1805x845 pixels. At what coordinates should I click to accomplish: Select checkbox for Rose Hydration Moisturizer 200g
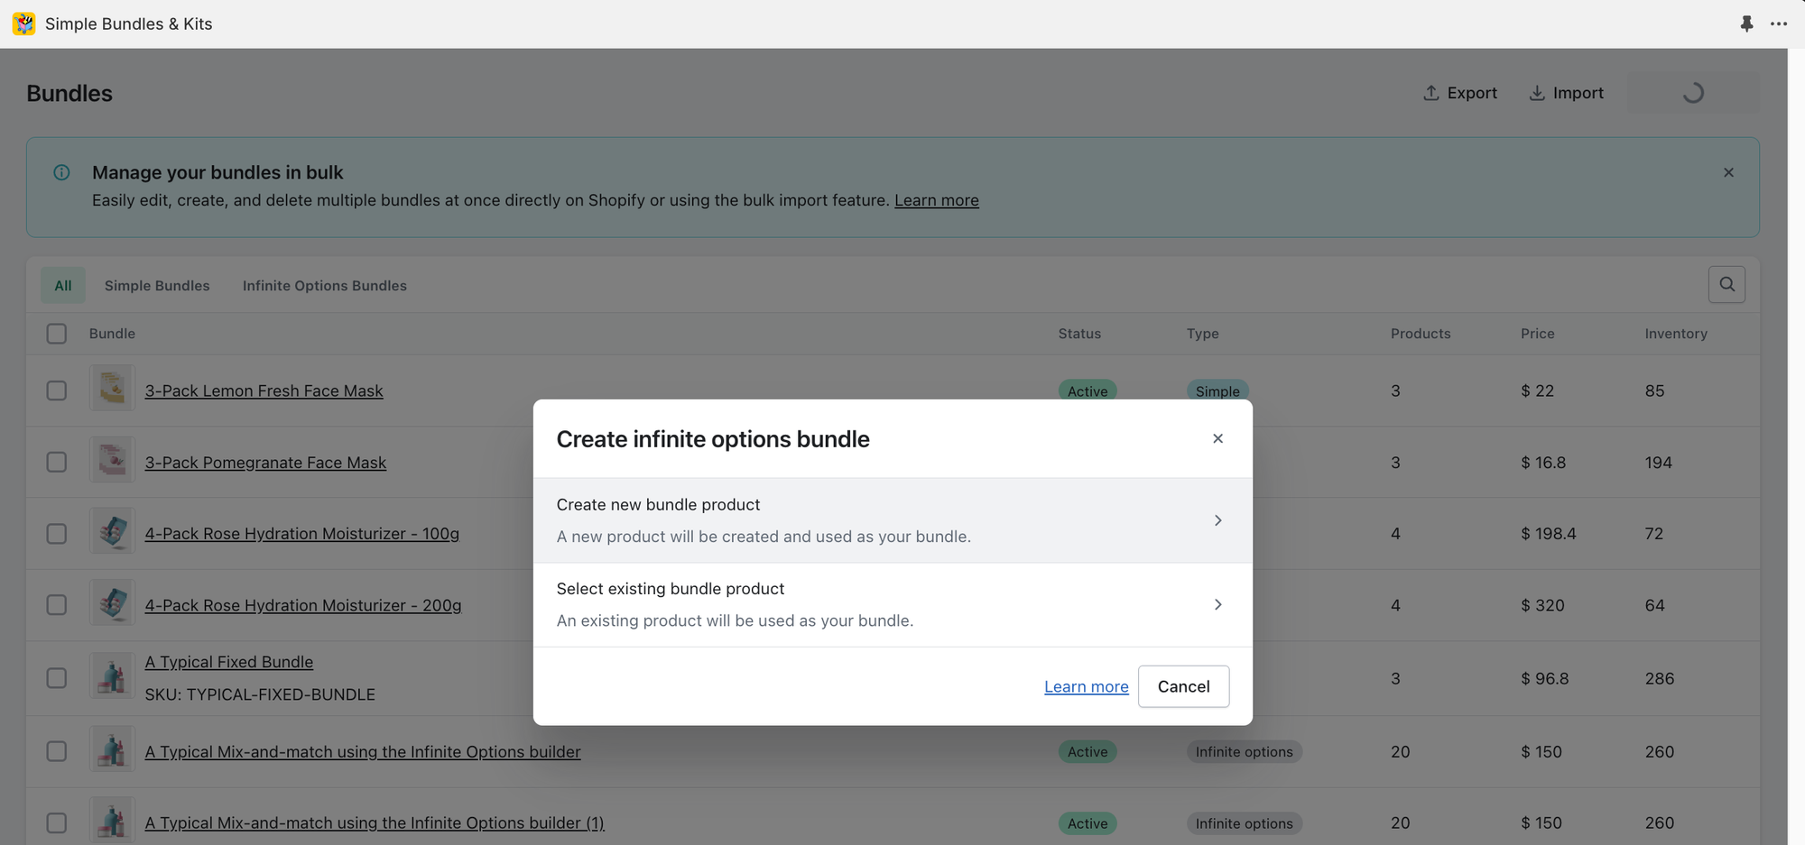[x=57, y=605]
